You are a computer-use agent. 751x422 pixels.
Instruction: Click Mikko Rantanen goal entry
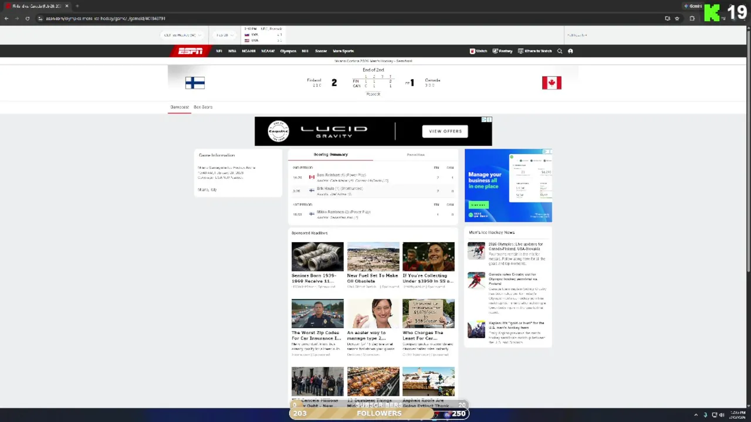(373, 215)
